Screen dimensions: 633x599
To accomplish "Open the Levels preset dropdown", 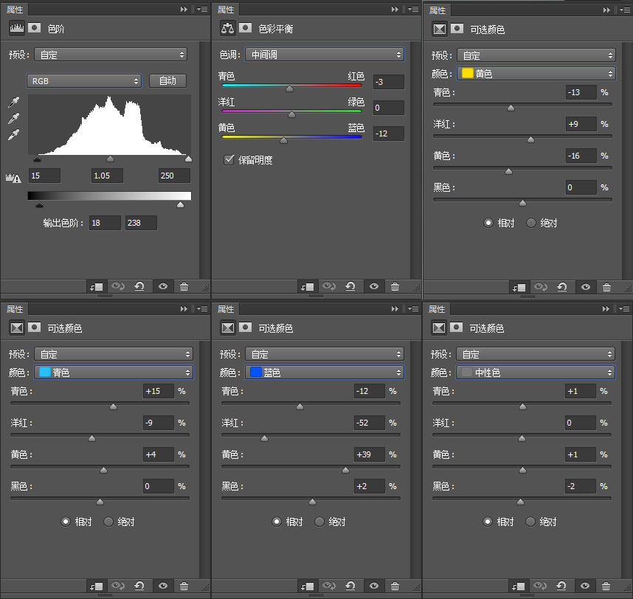I will pos(111,55).
